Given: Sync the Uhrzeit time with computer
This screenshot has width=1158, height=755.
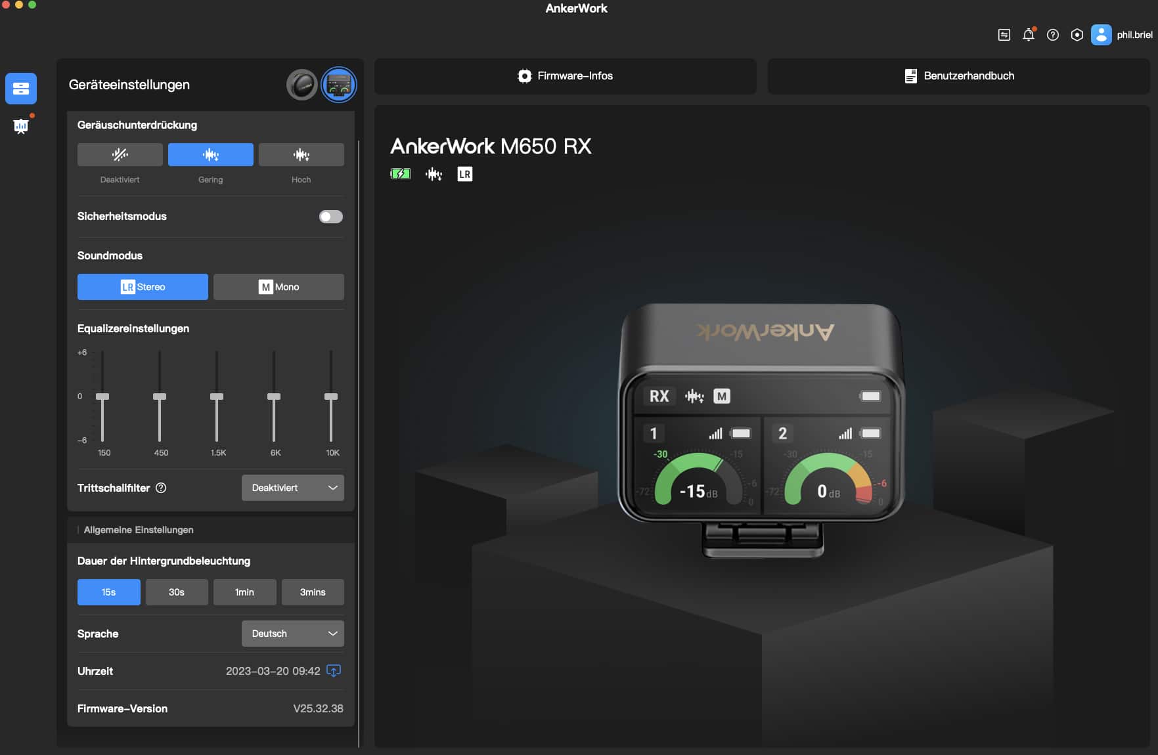Looking at the screenshot, I should [334, 671].
